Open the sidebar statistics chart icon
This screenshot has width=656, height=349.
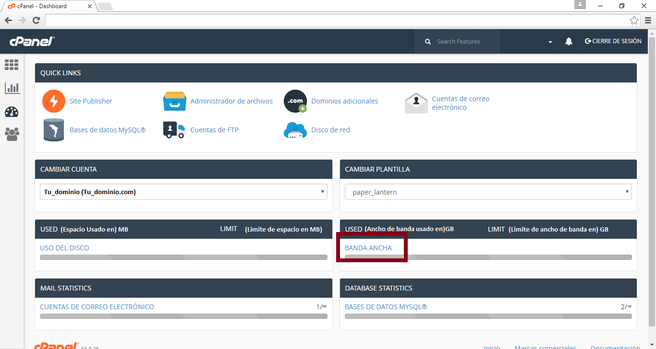click(12, 88)
